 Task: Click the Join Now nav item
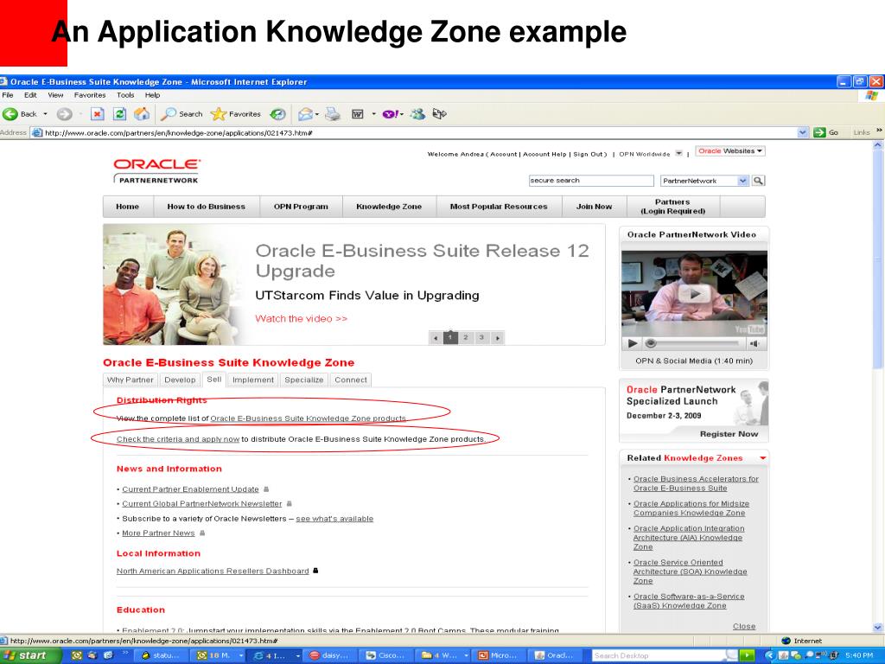click(594, 207)
